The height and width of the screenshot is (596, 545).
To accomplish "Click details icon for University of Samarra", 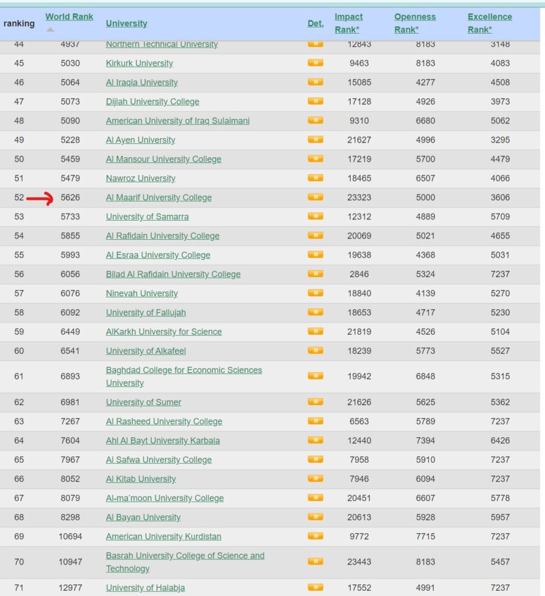I will (x=315, y=217).
